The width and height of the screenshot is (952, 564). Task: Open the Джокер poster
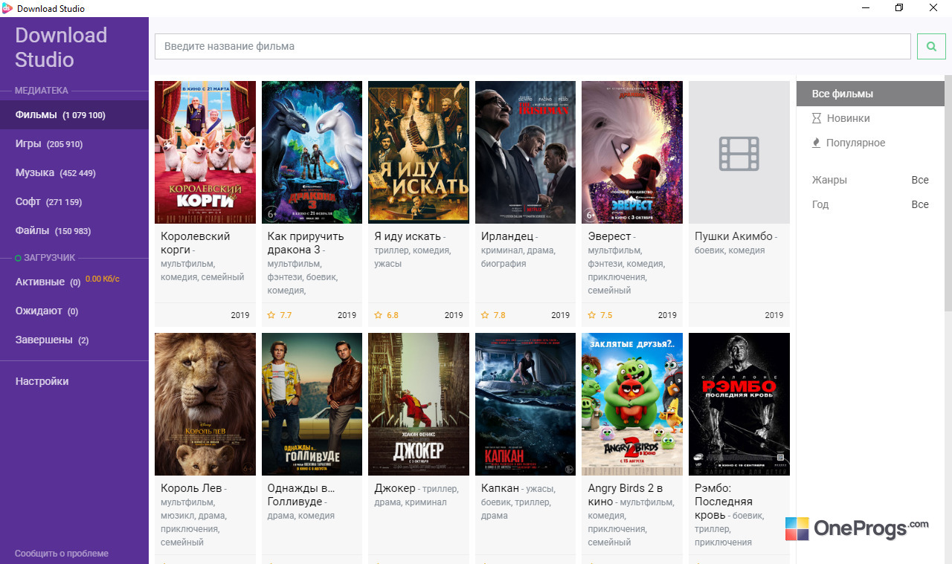[x=419, y=404]
